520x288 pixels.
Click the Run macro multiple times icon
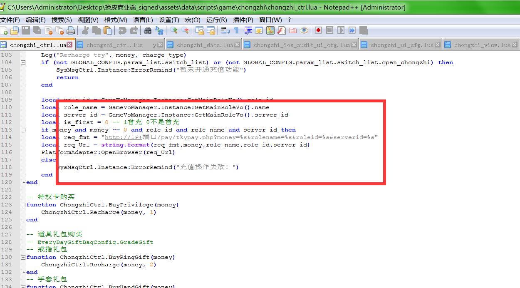352,30
